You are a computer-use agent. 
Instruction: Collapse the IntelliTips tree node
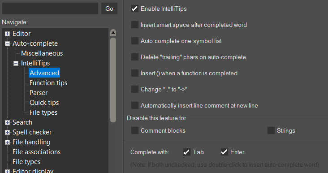pyautogui.click(x=16, y=63)
